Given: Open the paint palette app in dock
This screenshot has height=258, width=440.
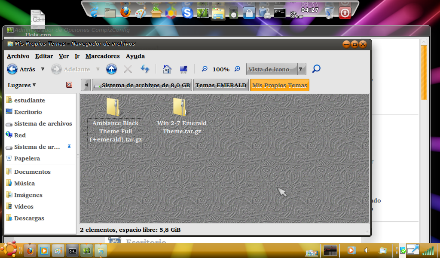Looking at the screenshot, I should (141, 12).
